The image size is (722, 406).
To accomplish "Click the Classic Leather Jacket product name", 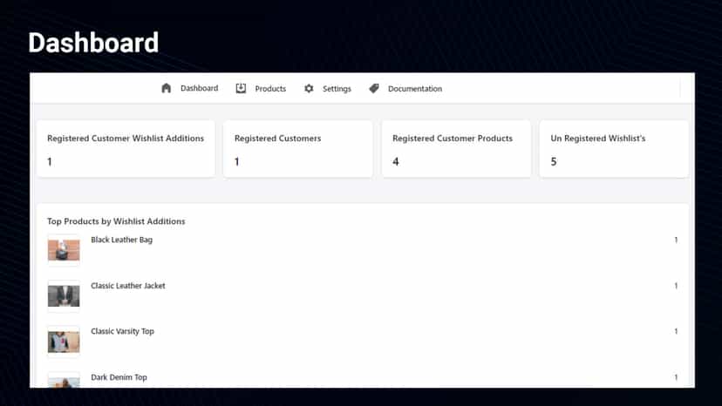I will click(128, 286).
